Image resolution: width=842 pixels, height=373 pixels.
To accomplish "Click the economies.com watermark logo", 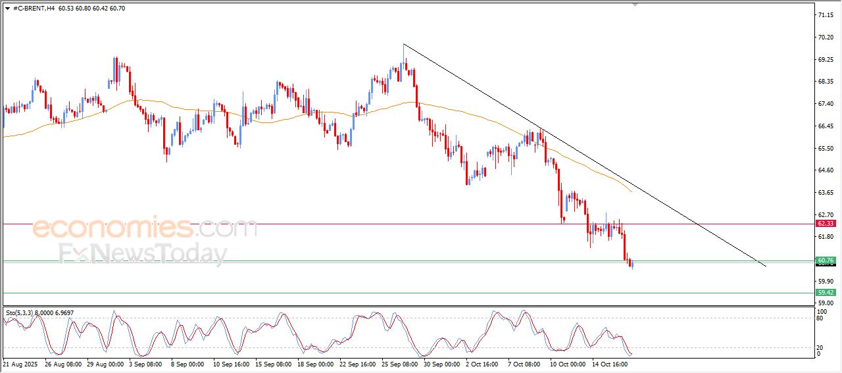I will 145,229.
